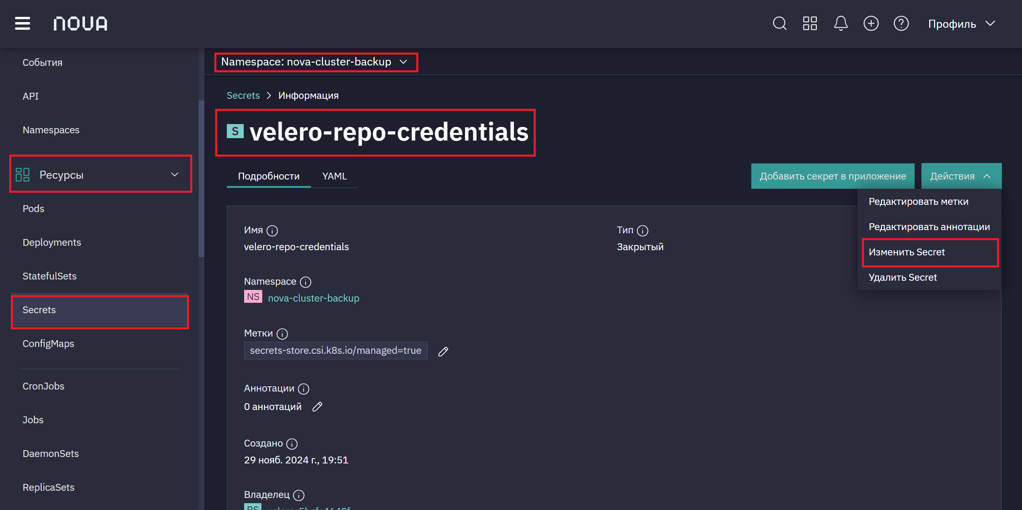The height and width of the screenshot is (510, 1022).
Task: Switch to the YAML tab
Action: tap(334, 176)
